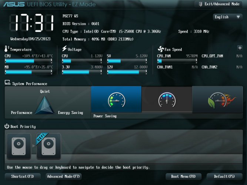Click the '3.408V' reading
Image resolution: width=247 pixels, height=185 pixels.
point(97,67)
